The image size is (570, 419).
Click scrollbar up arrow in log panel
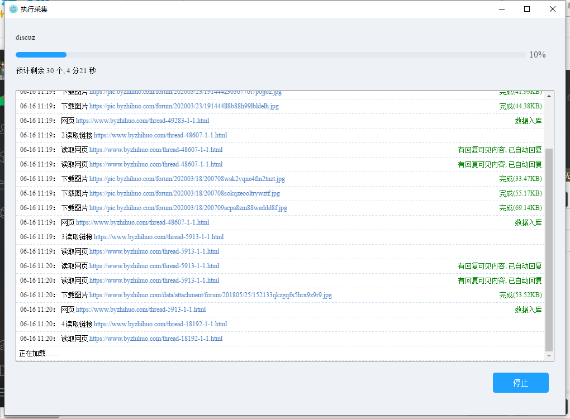549,96
